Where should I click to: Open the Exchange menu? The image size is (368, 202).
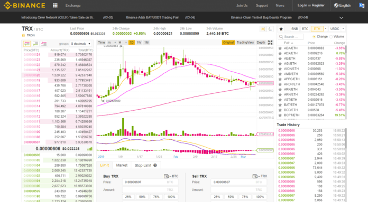(x=73, y=5)
